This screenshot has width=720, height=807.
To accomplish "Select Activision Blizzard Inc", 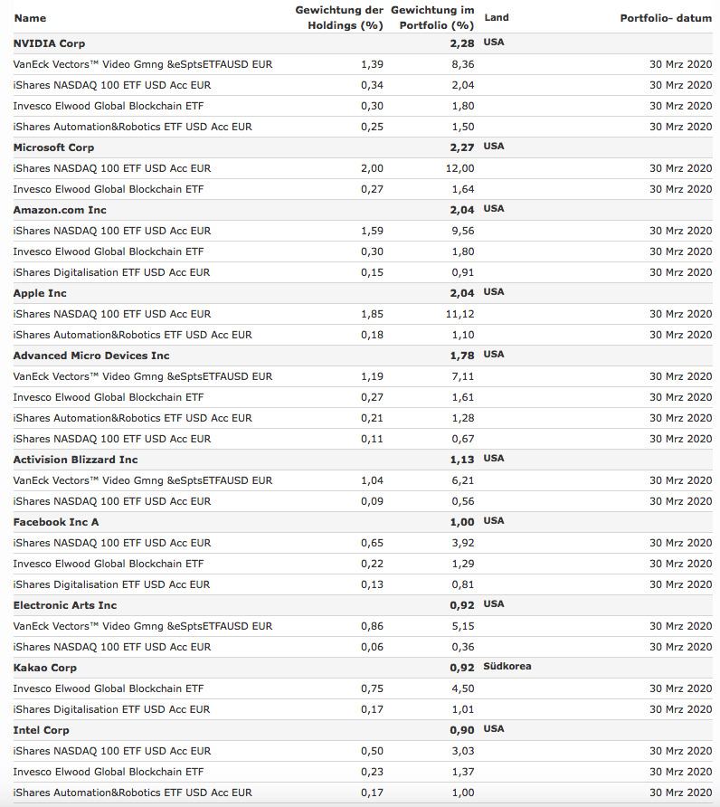I will 75,460.
